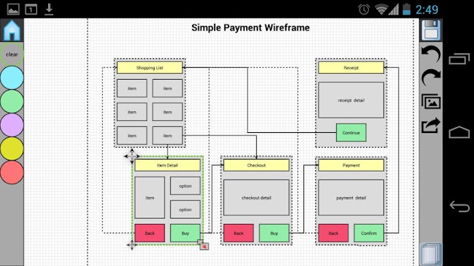Image resolution: width=474 pixels, height=266 pixels.
Task: Undo the last action
Action: click(x=431, y=55)
